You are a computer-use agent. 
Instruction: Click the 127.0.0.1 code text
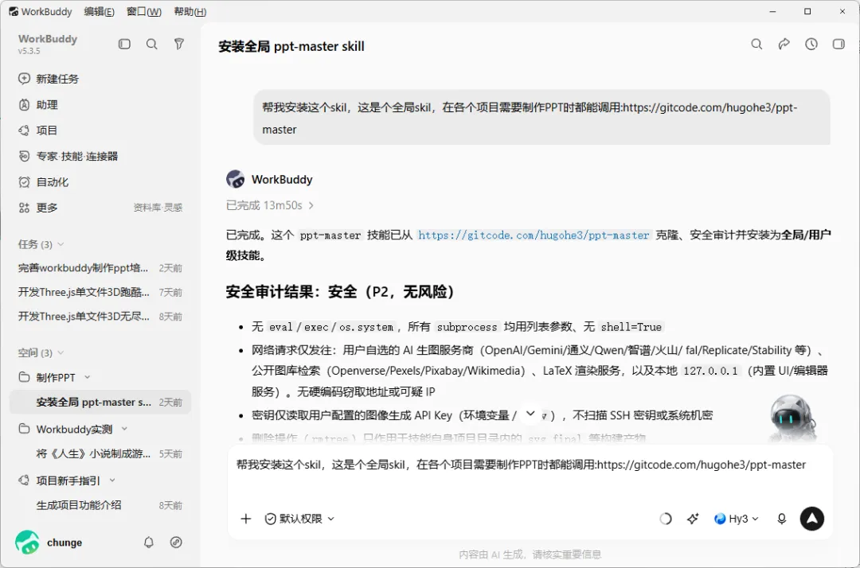tap(710, 371)
